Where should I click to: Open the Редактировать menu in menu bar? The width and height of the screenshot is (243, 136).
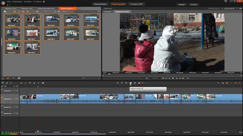pos(17,2)
